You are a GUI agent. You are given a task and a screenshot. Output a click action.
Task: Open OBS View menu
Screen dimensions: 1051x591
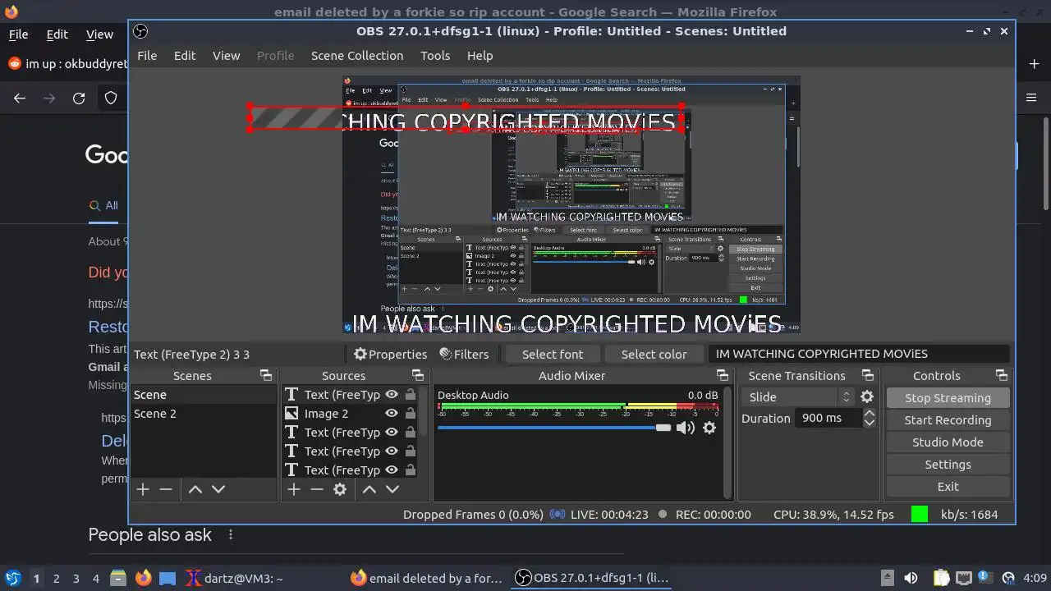coord(227,56)
